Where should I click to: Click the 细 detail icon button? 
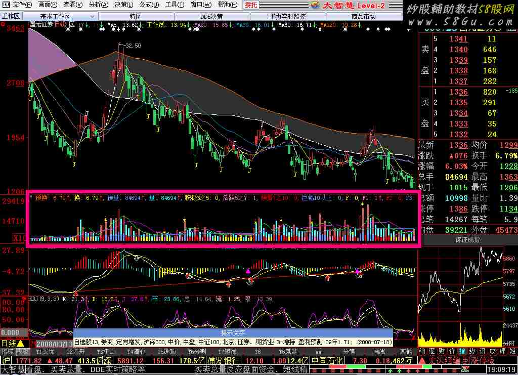[x=422, y=351]
